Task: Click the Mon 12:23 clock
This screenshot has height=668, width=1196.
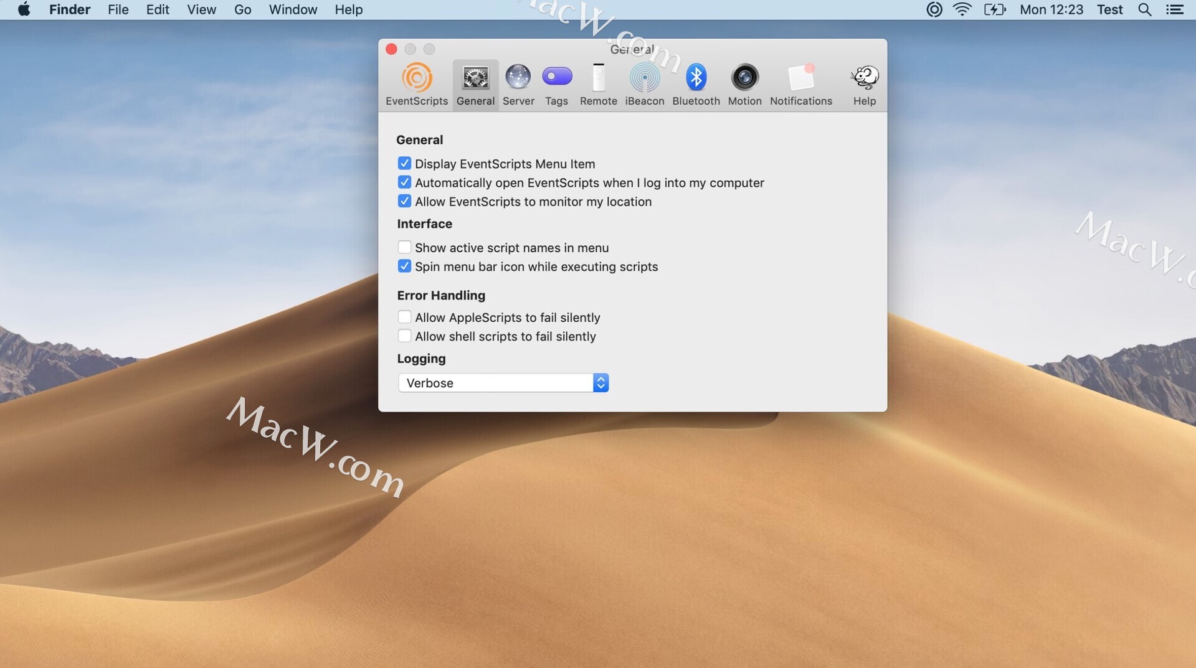Action: point(1051,9)
